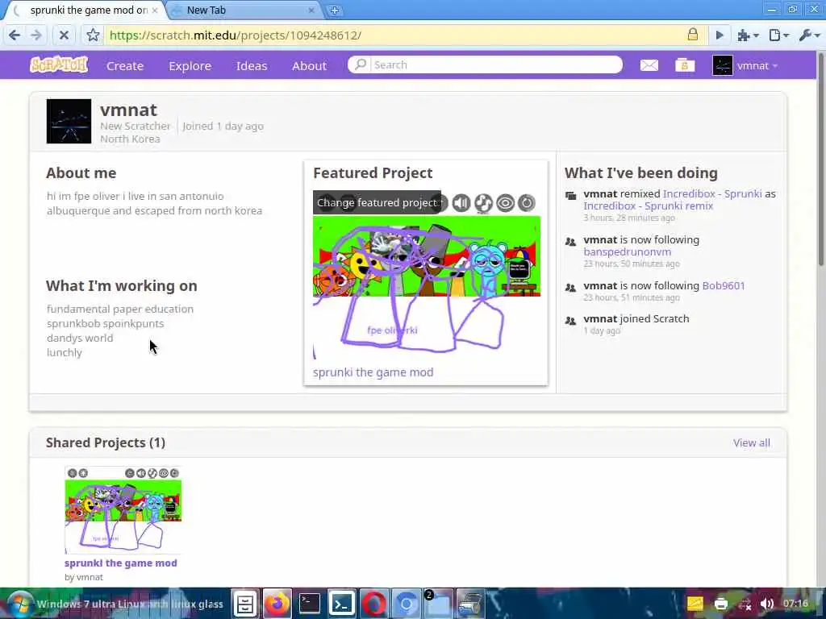Expand the vmnat account dropdown
This screenshot has width=826, height=619.
pyautogui.click(x=757, y=65)
